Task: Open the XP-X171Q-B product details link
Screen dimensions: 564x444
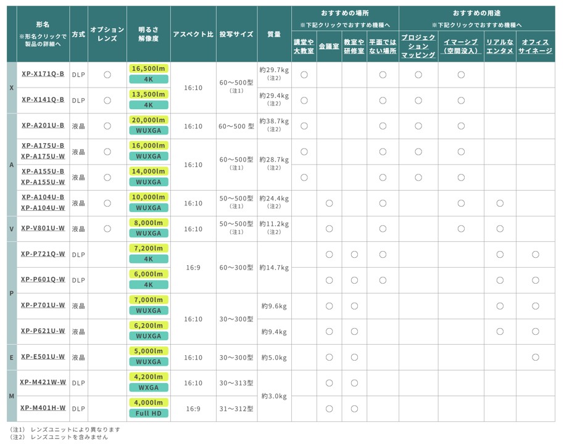Action: tap(43, 74)
